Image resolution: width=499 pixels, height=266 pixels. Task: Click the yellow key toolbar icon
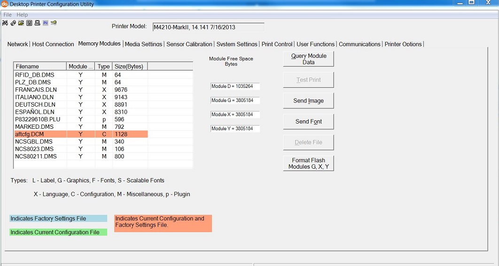tap(54, 23)
